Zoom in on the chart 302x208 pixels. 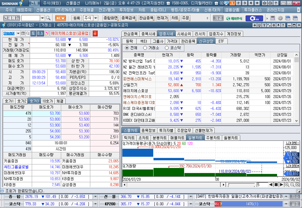tap(287, 185)
